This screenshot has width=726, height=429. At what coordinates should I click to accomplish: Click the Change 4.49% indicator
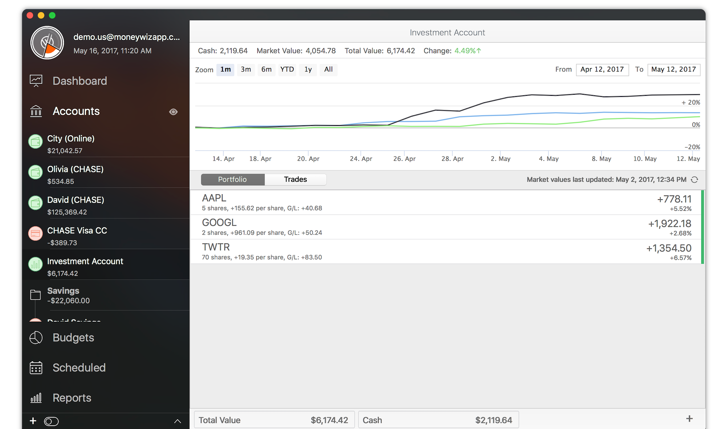click(452, 51)
